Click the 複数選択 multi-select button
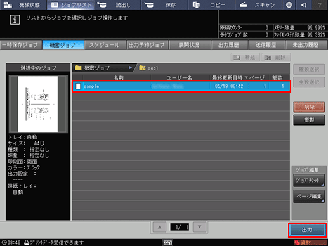 309,69
